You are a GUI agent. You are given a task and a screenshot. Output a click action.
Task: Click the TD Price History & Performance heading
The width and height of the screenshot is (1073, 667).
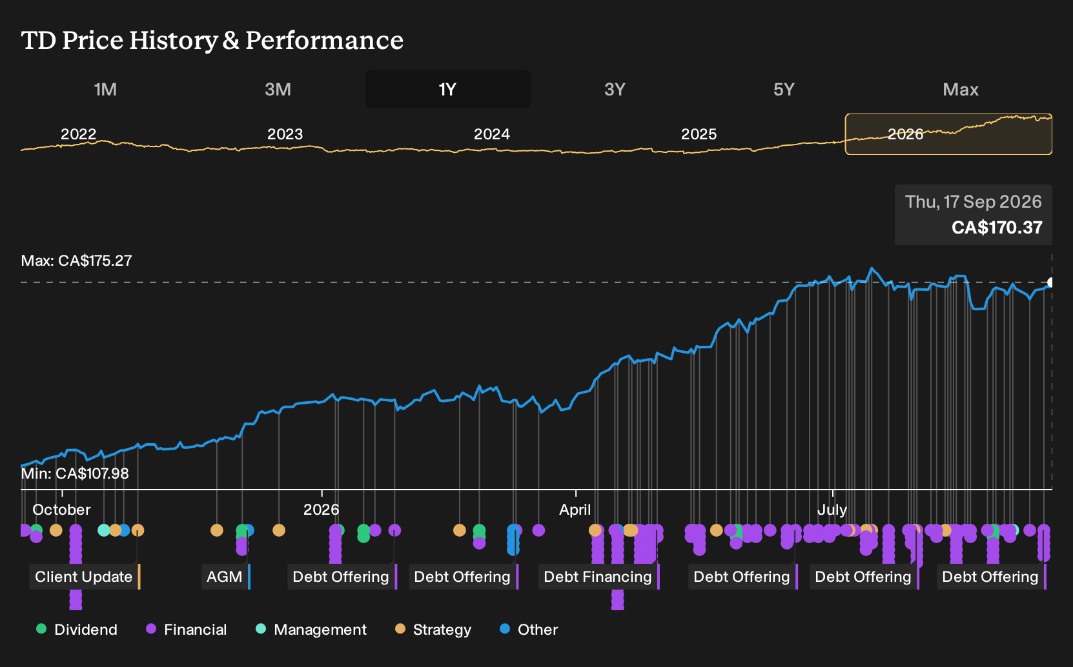click(x=212, y=40)
